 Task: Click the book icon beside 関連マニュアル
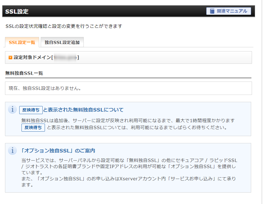pos(212,11)
